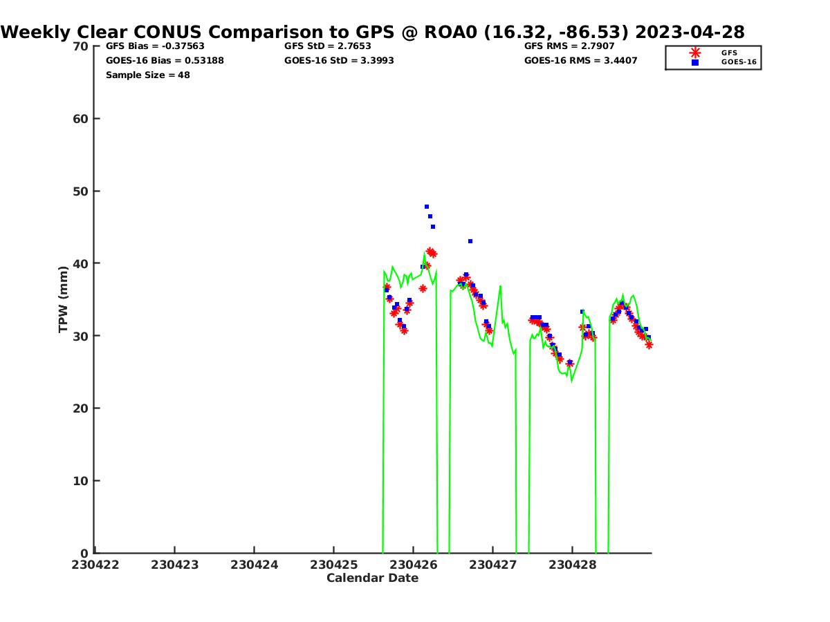Click the 230428 x-axis tick label
The width and height of the screenshot is (830, 622).
(x=572, y=565)
